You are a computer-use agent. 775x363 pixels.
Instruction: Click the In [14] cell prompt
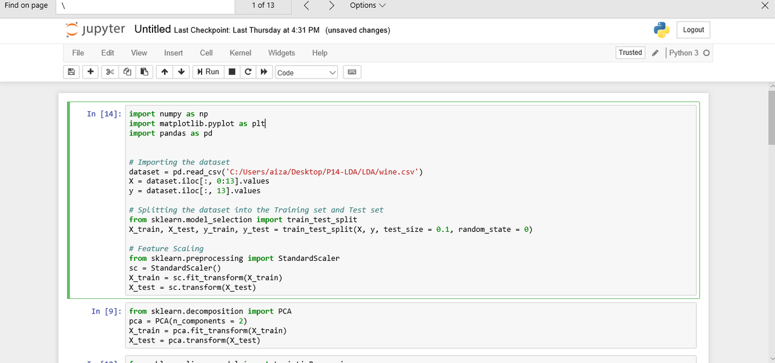[x=104, y=114]
